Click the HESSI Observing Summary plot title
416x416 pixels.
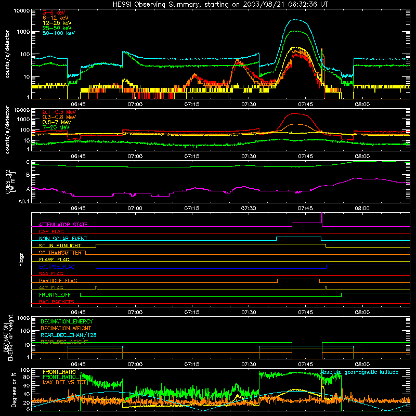pos(220,5)
